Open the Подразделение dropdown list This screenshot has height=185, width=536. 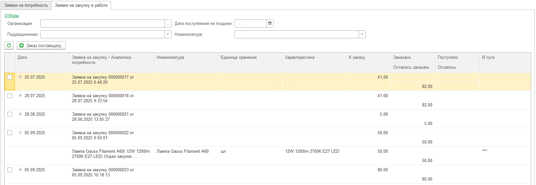tap(168, 34)
